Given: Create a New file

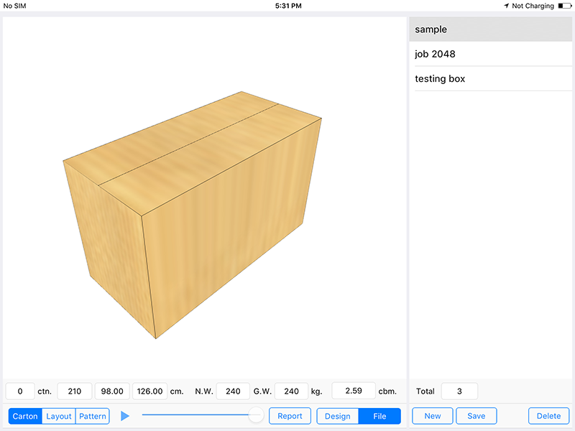Looking at the screenshot, I should (x=433, y=416).
